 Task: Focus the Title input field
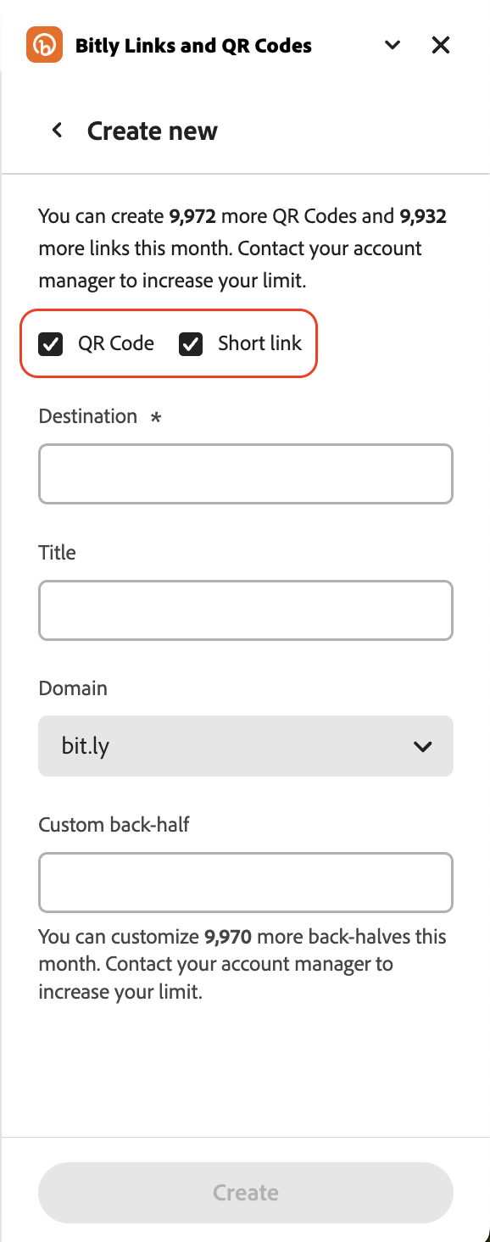[246, 610]
